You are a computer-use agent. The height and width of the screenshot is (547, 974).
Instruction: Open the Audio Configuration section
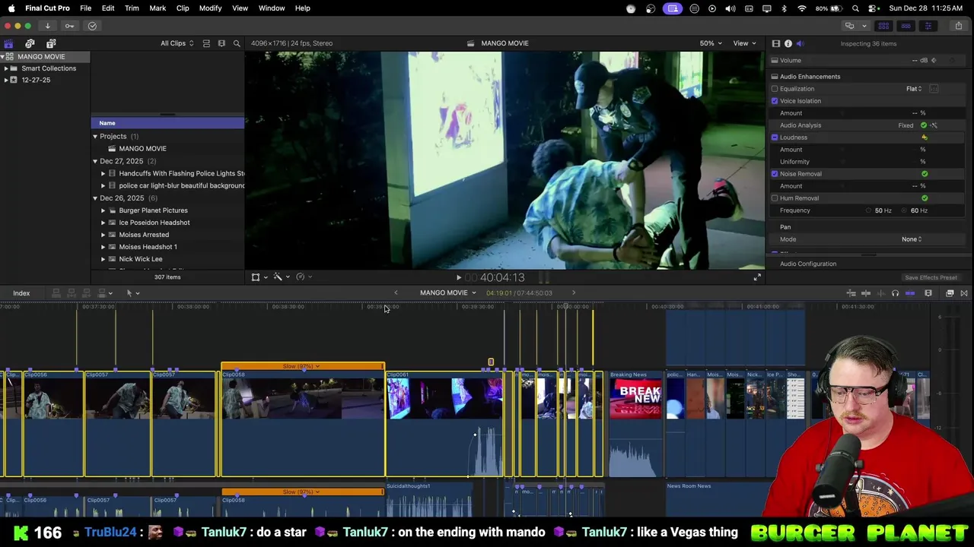tap(808, 264)
